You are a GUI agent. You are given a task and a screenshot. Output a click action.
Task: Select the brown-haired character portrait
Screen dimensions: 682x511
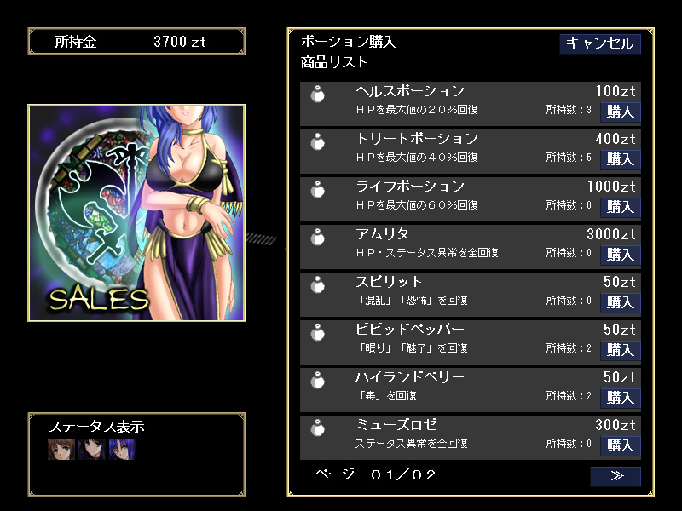pos(61,450)
